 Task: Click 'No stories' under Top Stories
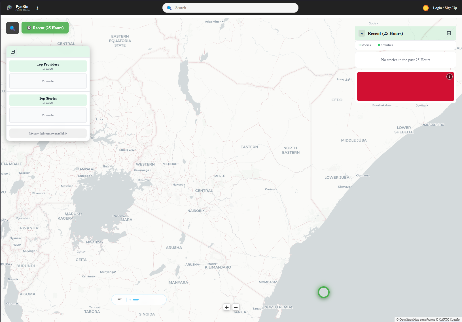click(x=48, y=115)
